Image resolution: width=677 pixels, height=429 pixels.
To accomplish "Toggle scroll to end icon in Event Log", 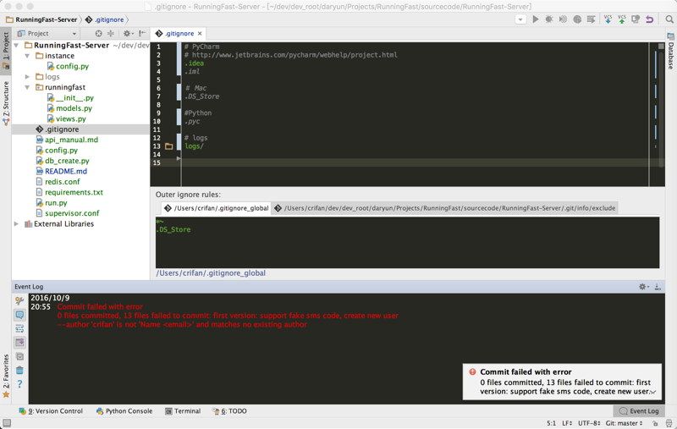I will click(19, 342).
